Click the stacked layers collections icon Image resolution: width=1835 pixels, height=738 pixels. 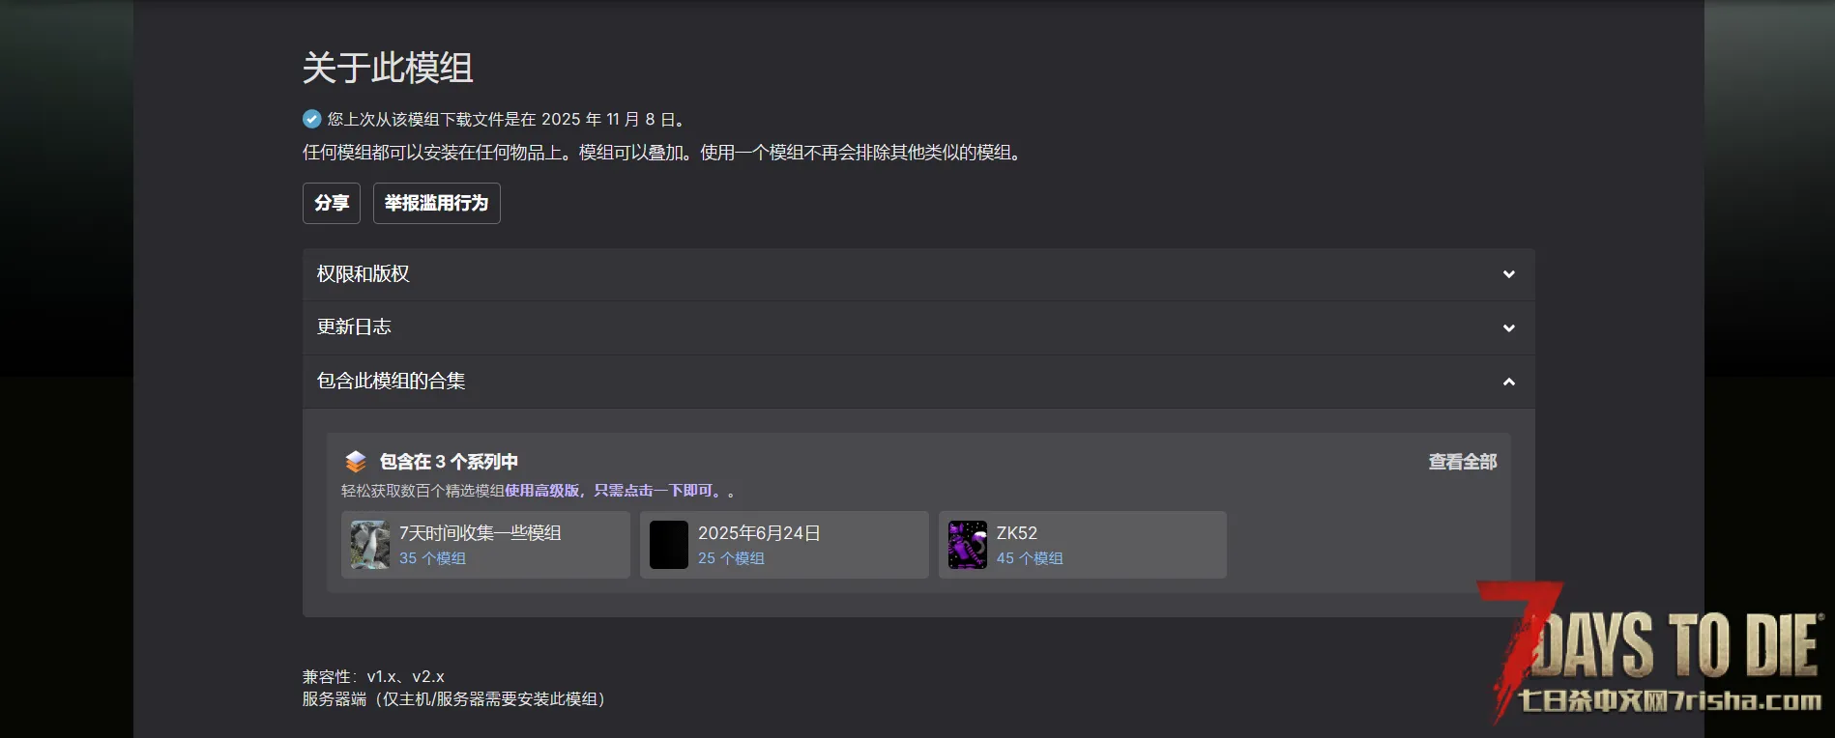point(356,462)
